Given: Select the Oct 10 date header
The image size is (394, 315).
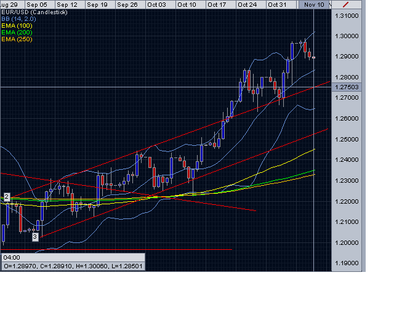Looking at the screenshot, I should [x=190, y=4].
